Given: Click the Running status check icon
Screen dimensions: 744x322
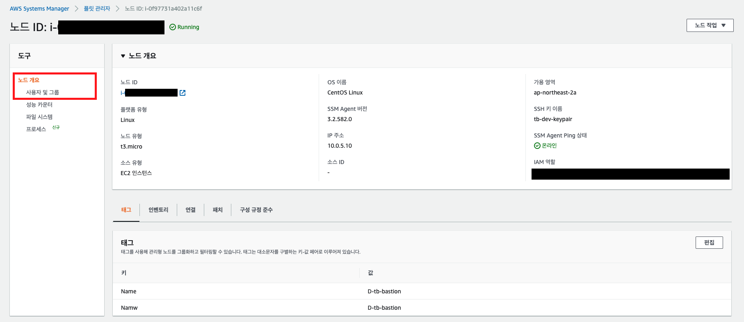Looking at the screenshot, I should (173, 27).
